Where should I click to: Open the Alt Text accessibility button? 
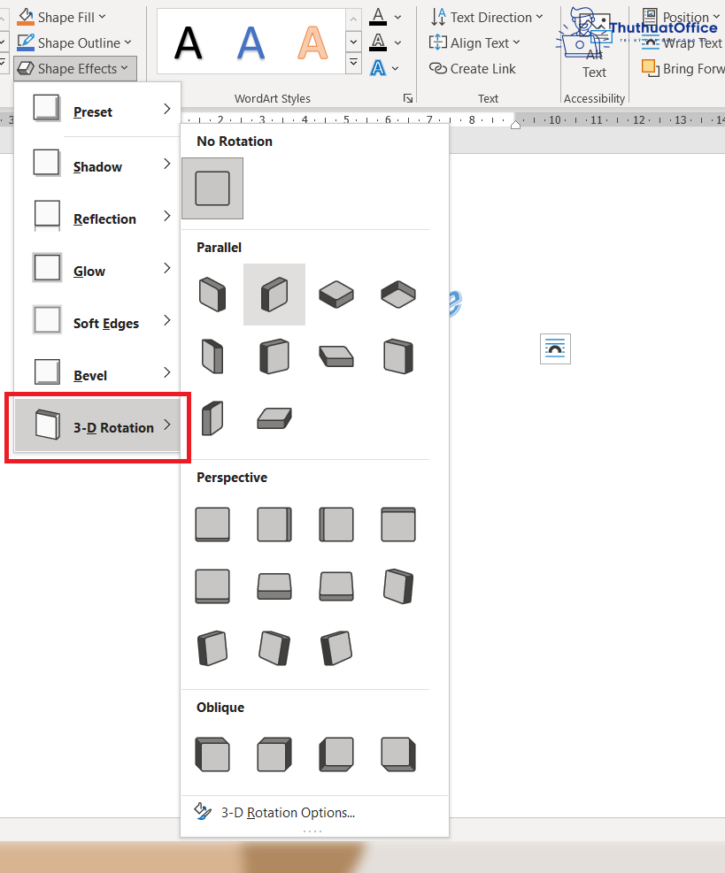(594, 44)
